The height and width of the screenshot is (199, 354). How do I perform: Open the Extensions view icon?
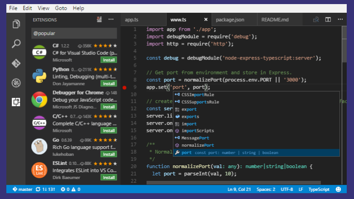(16, 102)
